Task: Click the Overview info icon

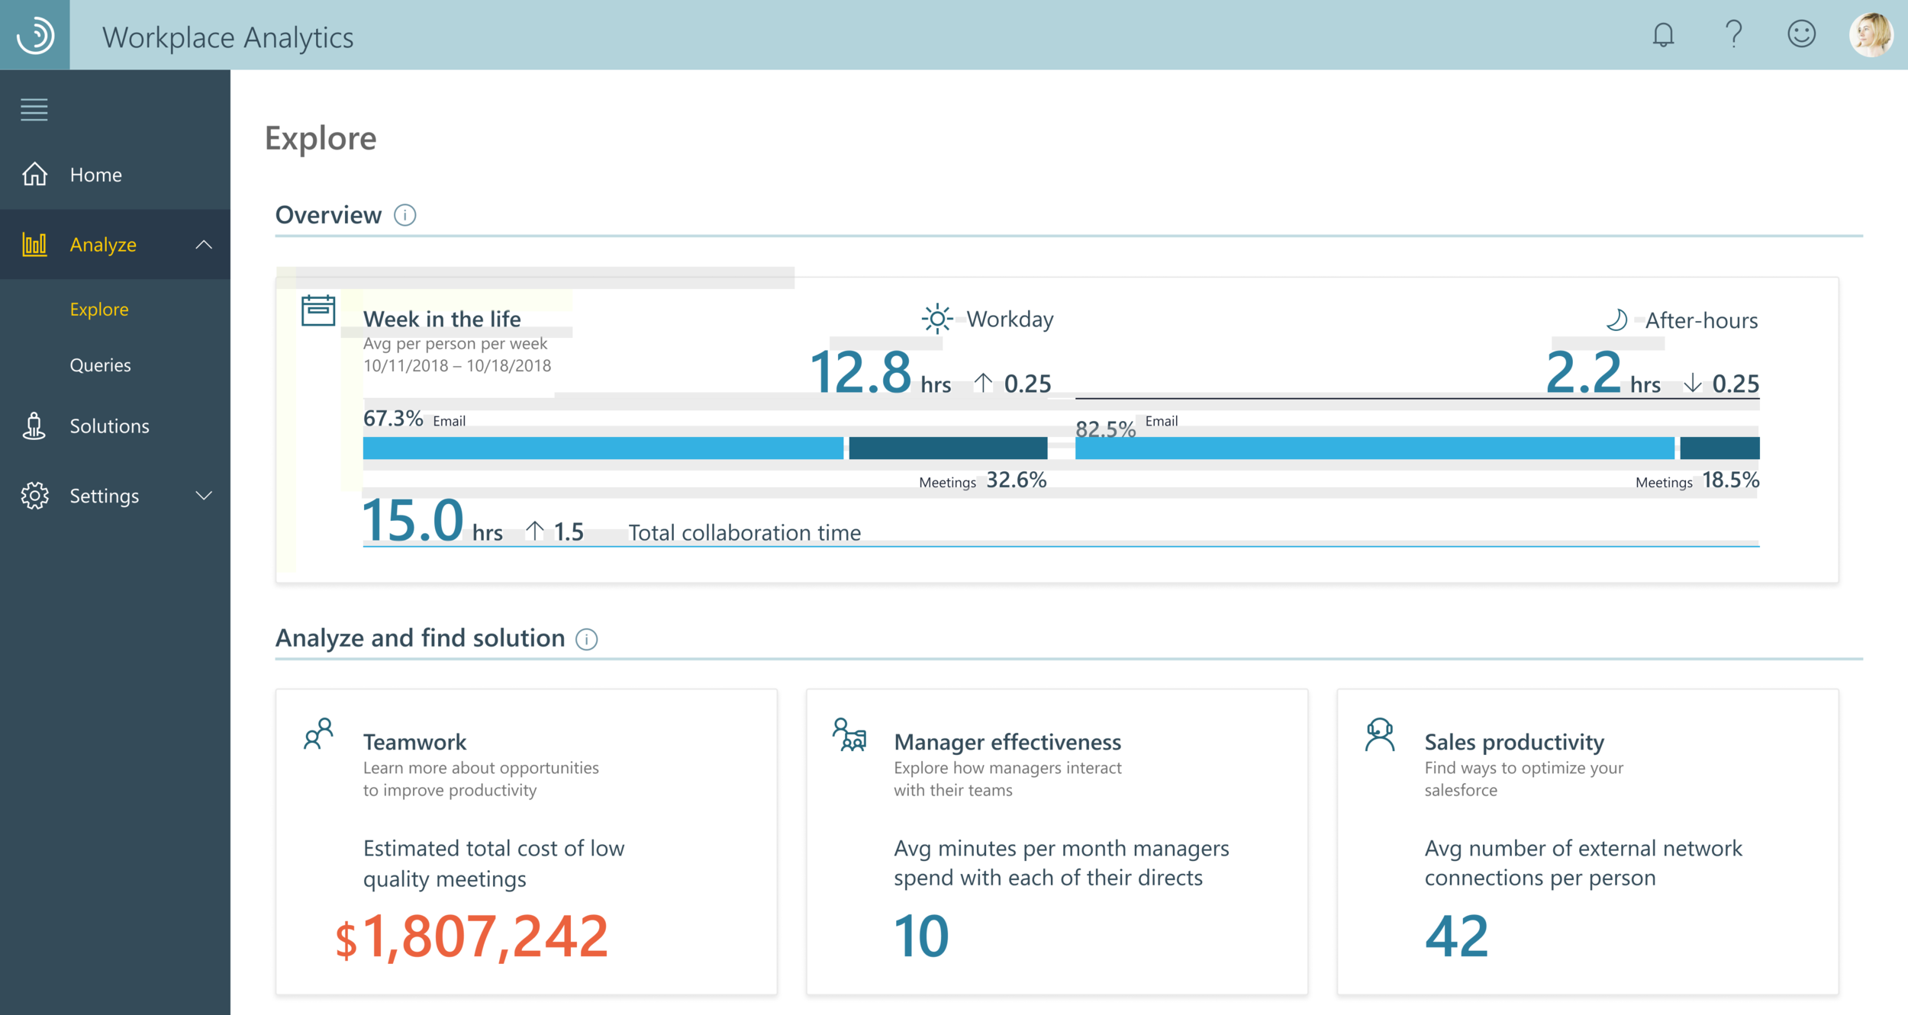Action: tap(404, 216)
